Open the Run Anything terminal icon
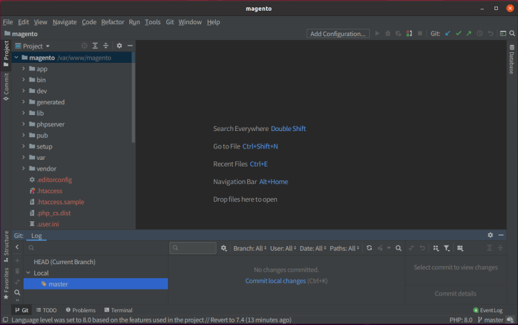The height and width of the screenshot is (325, 518). [x=503, y=33]
